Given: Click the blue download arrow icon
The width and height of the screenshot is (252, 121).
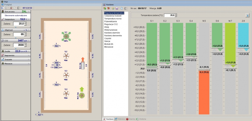Looking at the screenshot, I should pos(247,15).
